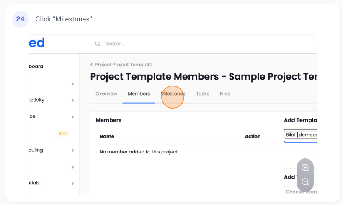This screenshot has height=205, width=343.
Task: Open the Bilal template member dropdown
Action: [x=300, y=136]
